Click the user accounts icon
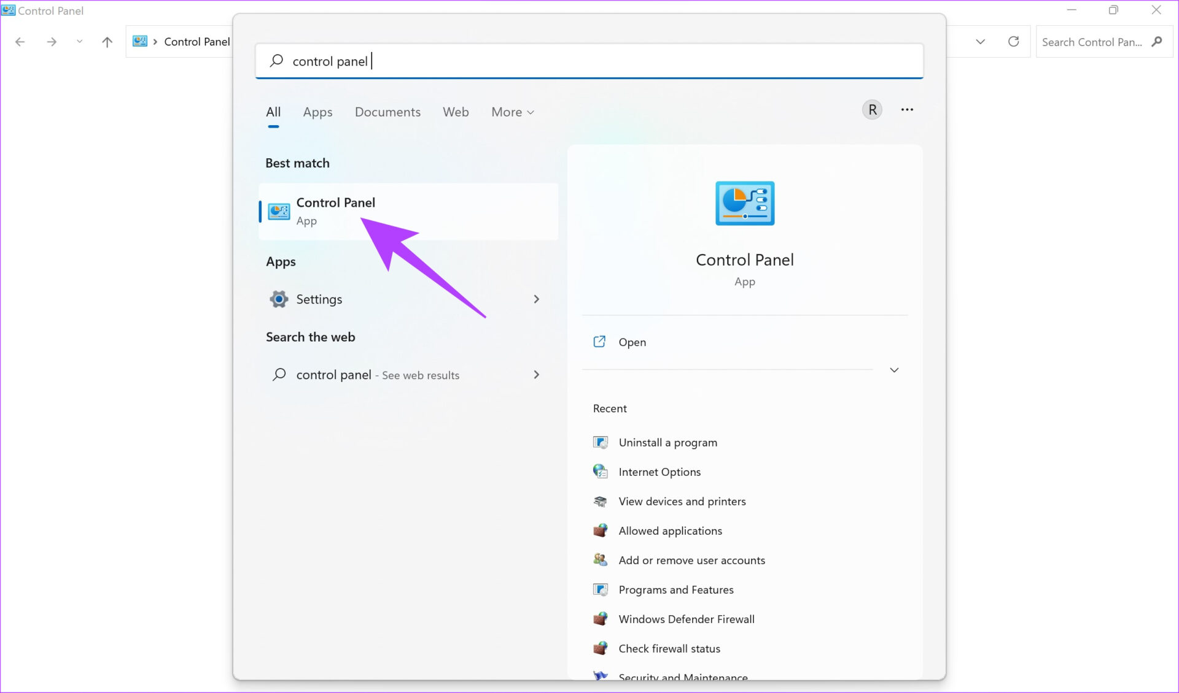This screenshot has width=1179, height=693. point(600,560)
